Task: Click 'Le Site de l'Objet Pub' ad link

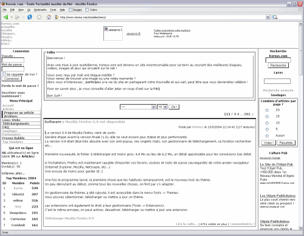Action: [277, 164]
